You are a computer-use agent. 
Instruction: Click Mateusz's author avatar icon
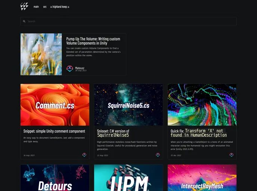point(69,69)
